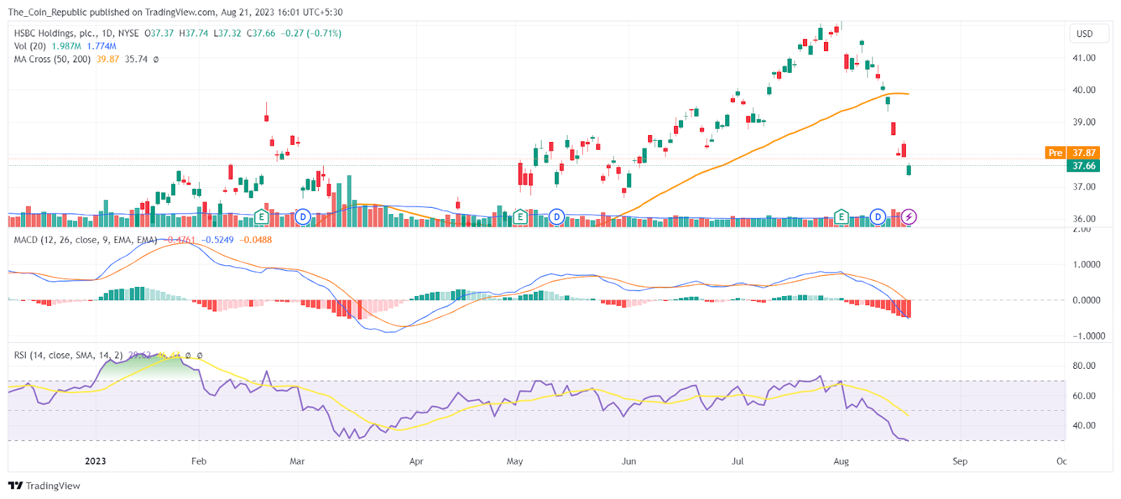Open the August dividend D marker

pyautogui.click(x=878, y=217)
